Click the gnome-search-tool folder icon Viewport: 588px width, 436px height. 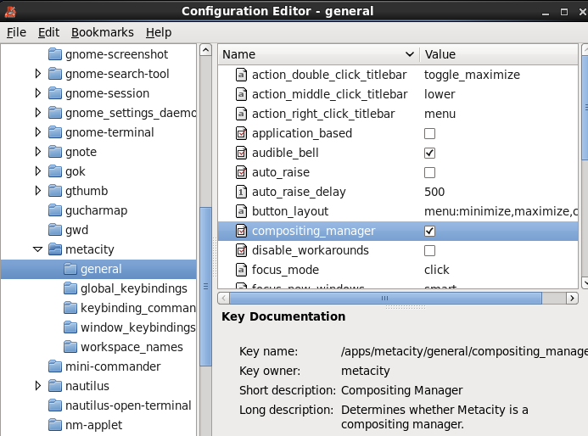coord(55,74)
